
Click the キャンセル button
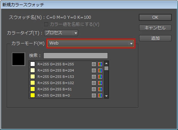(155, 28)
